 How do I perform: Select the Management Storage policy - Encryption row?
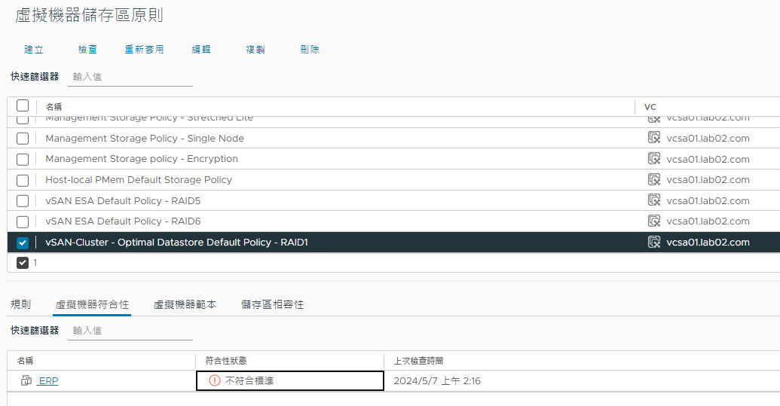[x=393, y=159]
